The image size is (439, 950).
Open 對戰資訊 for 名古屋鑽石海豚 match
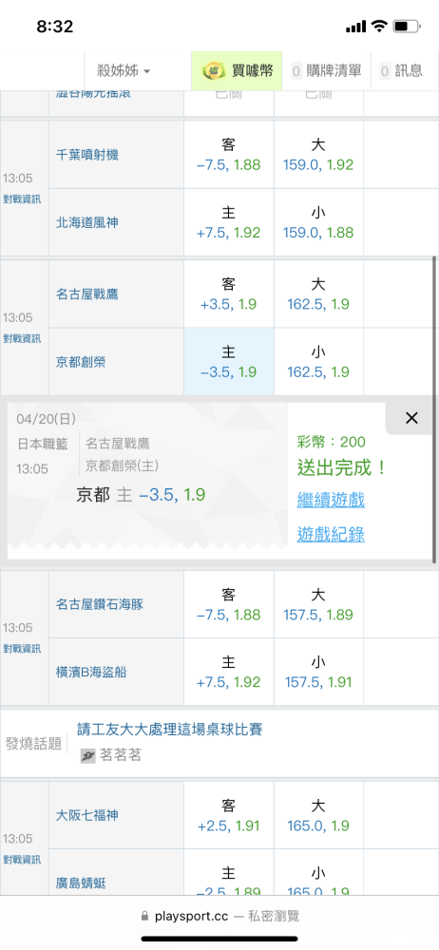22,648
